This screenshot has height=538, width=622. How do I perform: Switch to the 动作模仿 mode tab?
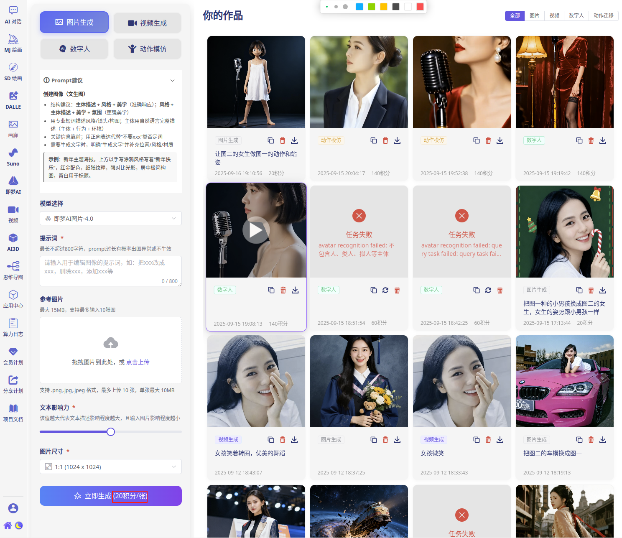(x=147, y=49)
